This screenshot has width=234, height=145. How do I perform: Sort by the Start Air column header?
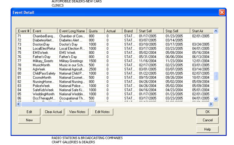(x=202, y=31)
